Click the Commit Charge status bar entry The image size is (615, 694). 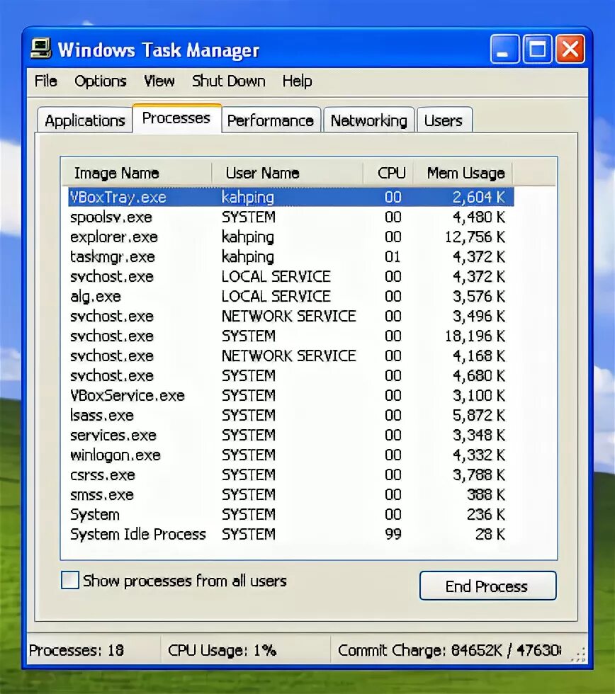449,650
